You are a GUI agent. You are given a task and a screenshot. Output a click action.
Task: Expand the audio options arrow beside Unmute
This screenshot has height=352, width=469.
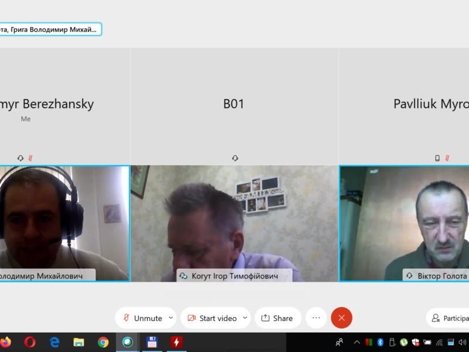pos(171,318)
